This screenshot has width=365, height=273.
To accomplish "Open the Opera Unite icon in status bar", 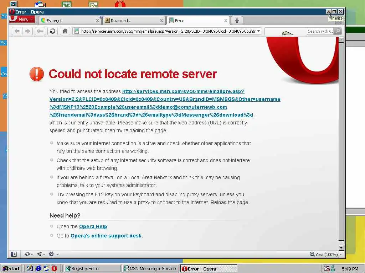I will (40, 254).
